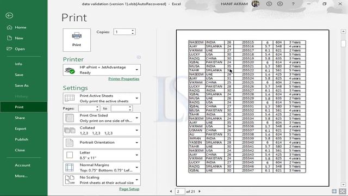Increase copies with the up spinner
This screenshot has width=348, height=196.
pyautogui.click(x=133, y=30)
